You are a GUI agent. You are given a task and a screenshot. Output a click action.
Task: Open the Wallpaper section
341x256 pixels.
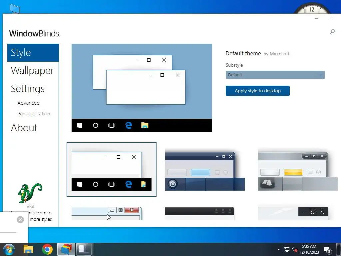point(32,71)
